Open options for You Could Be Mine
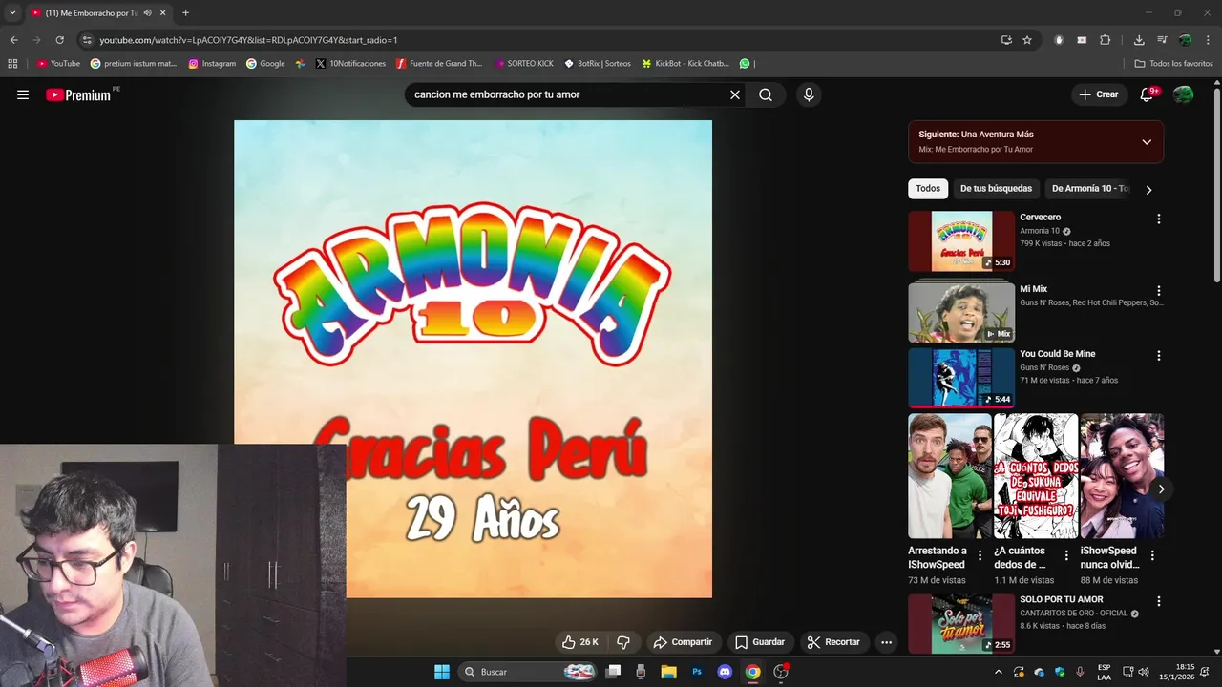 point(1159,355)
